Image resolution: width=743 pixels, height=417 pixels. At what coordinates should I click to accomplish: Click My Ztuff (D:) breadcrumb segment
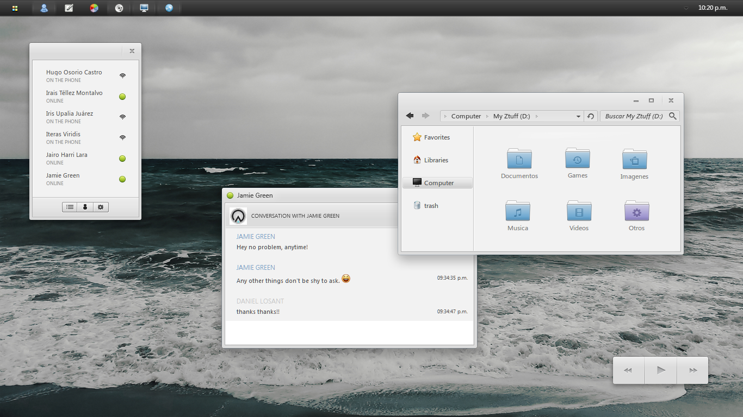[511, 116]
